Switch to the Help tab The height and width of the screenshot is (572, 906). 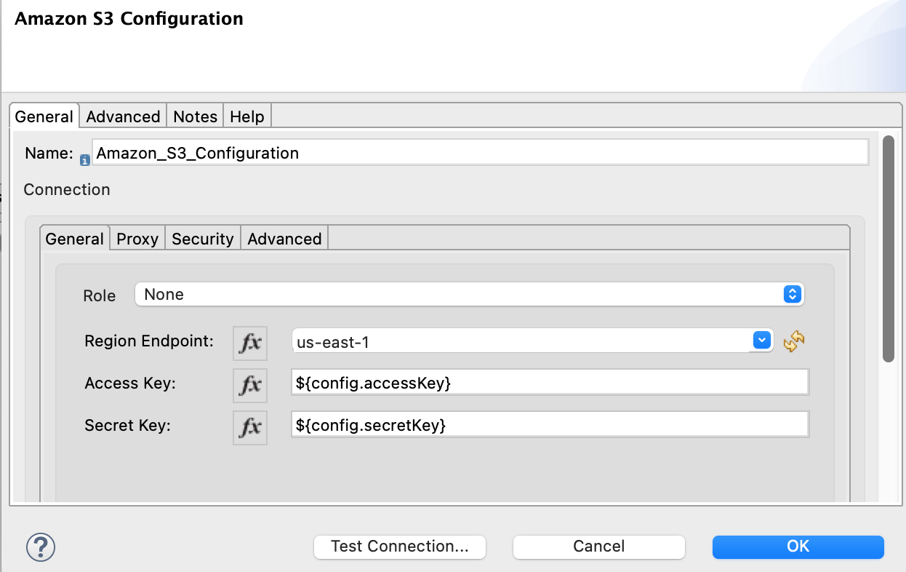(246, 116)
